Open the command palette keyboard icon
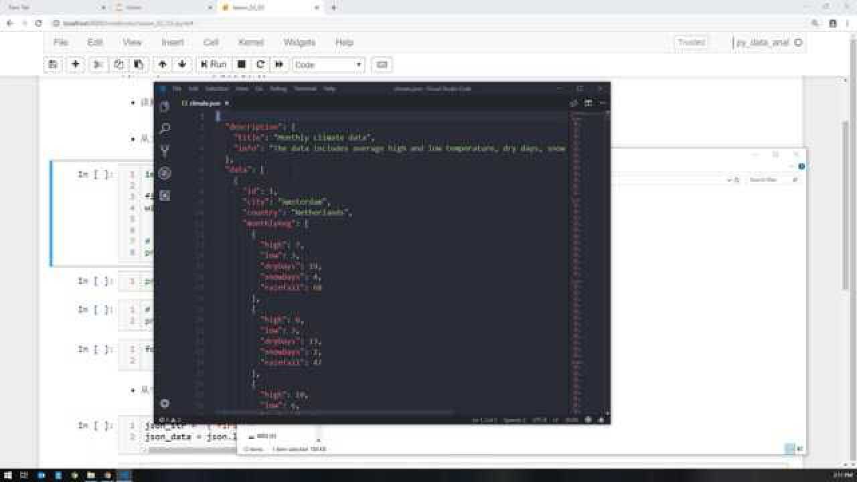This screenshot has height=482, width=857. click(x=382, y=65)
